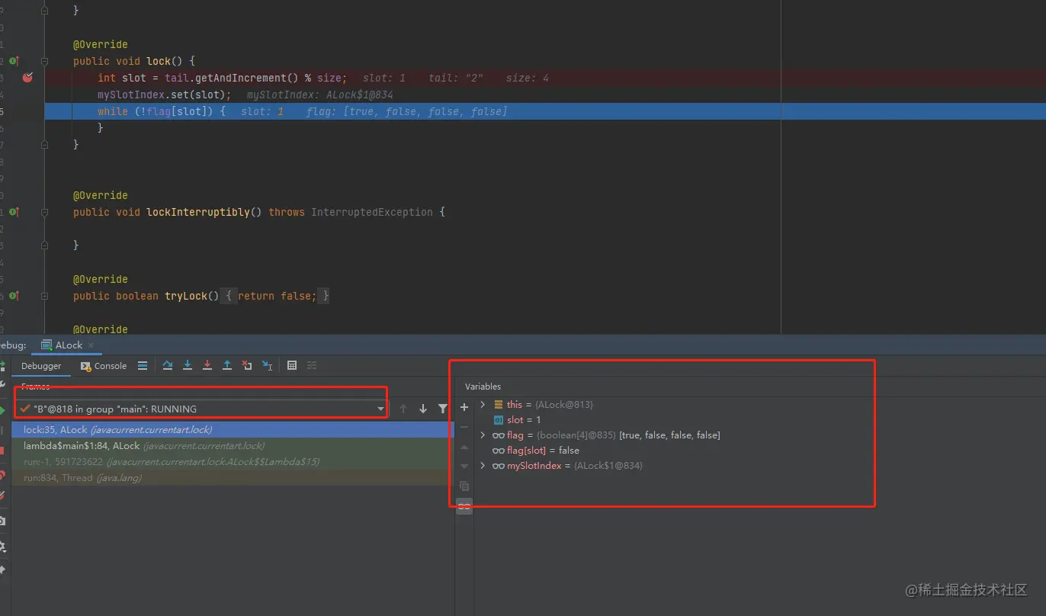Click the remove watch minus icon
This screenshot has width=1046, height=616.
(464, 428)
